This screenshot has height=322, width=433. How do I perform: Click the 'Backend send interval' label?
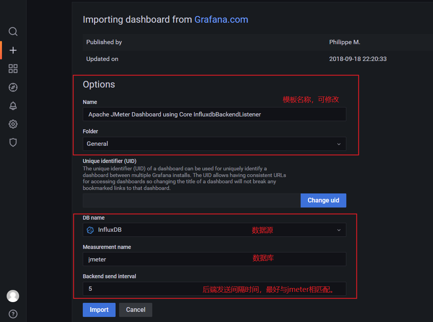[109, 276]
